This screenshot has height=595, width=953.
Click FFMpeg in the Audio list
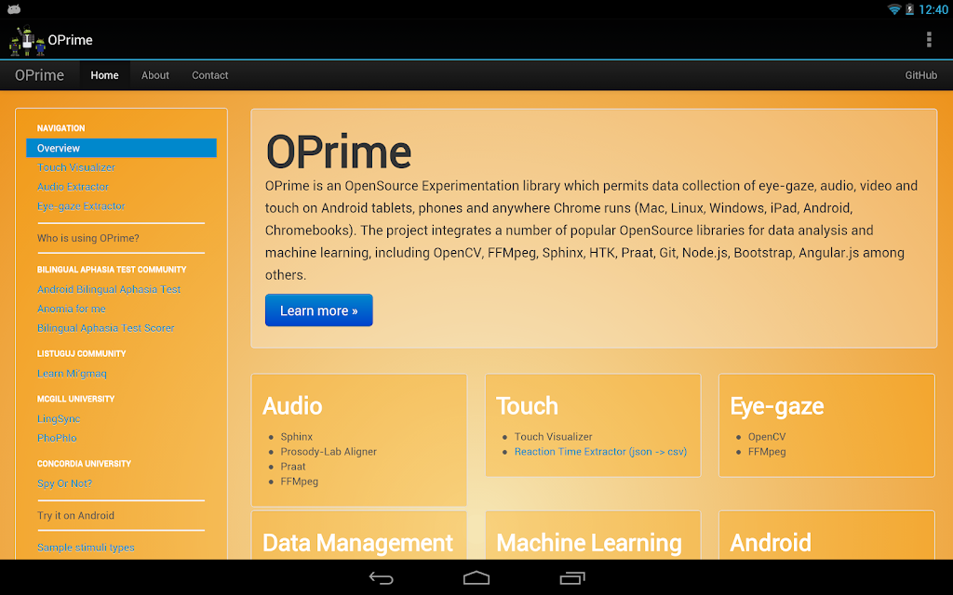(x=299, y=482)
